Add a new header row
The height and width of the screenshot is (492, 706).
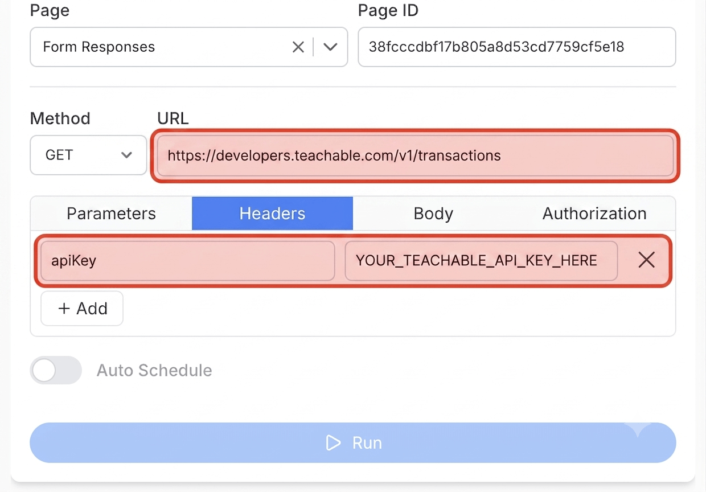[x=82, y=309]
